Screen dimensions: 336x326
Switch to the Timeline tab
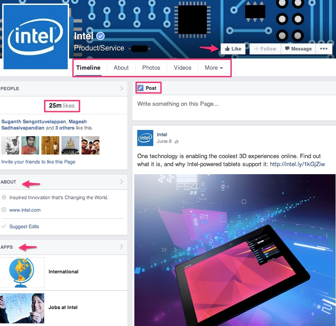point(88,67)
